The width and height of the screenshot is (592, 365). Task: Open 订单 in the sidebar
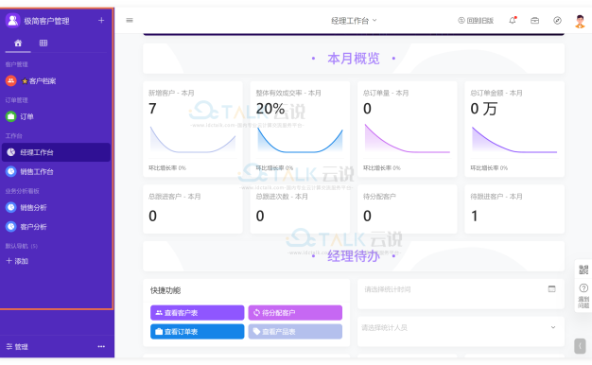tap(56, 116)
